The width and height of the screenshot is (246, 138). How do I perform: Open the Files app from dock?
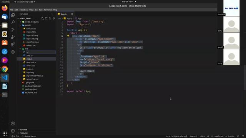[5, 25]
